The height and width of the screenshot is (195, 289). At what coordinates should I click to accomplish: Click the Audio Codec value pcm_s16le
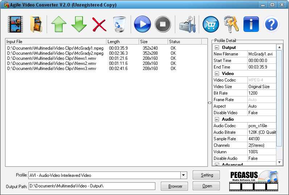[262, 126]
